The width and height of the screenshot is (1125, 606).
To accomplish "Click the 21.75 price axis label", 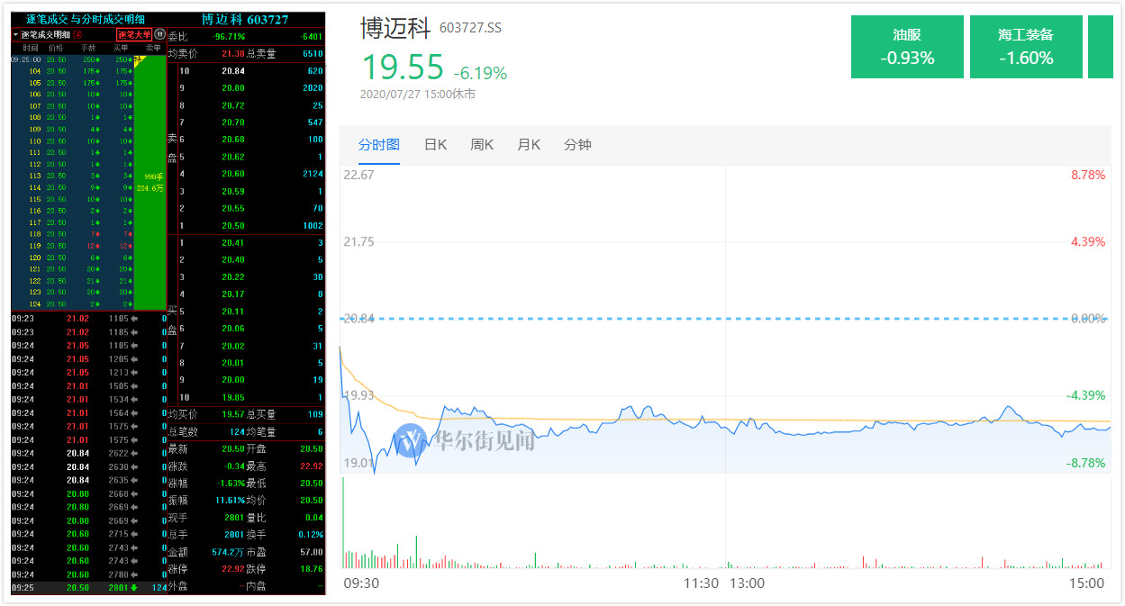I will click(358, 241).
